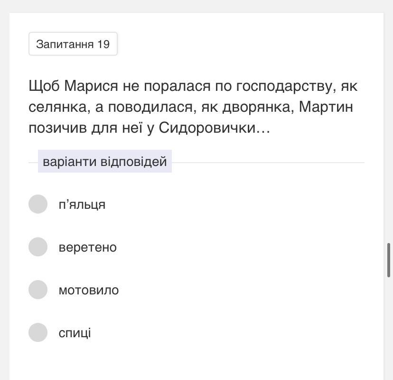The image size is (393, 380).
Task: Click the мотовило answer label
Action: 89,290
